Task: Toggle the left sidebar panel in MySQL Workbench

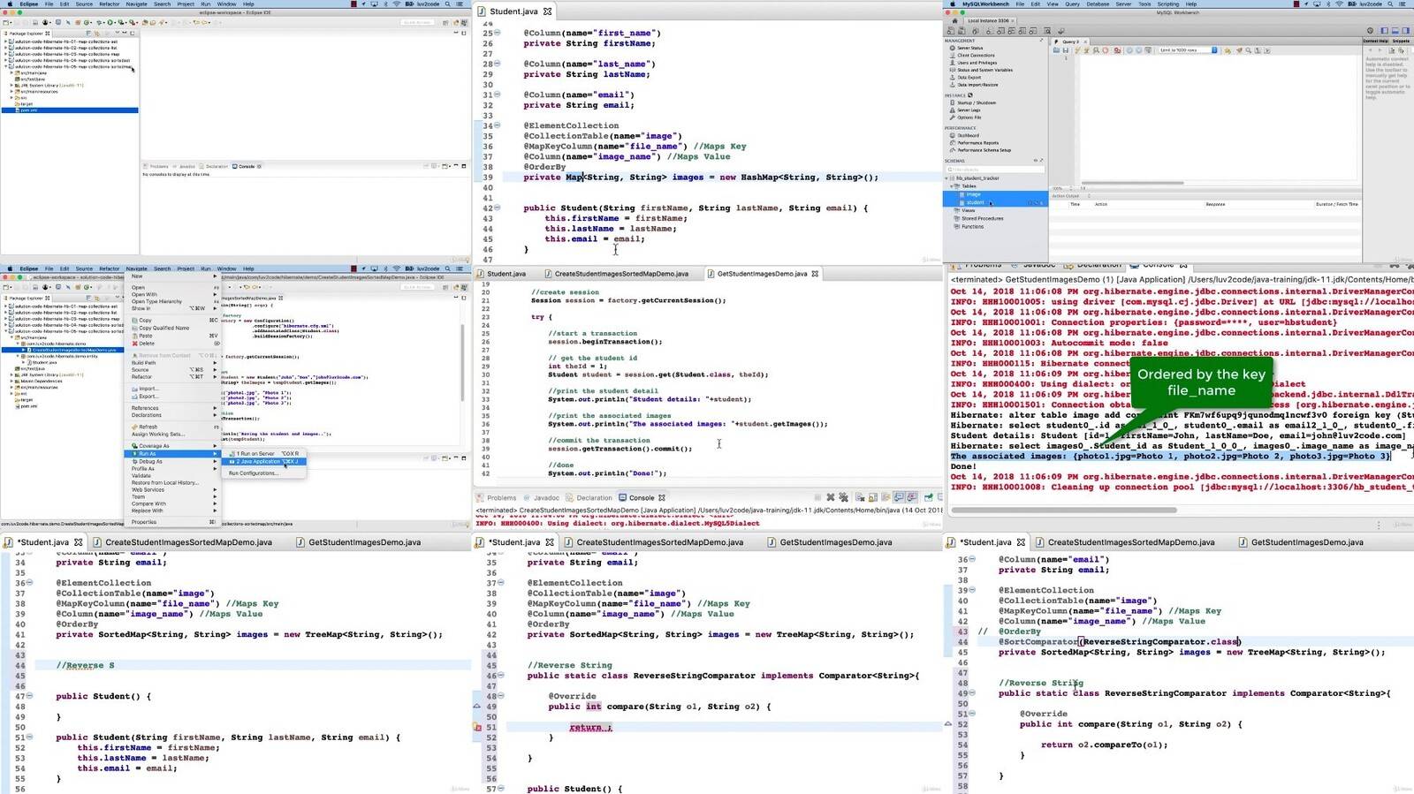Action: tap(1384, 31)
